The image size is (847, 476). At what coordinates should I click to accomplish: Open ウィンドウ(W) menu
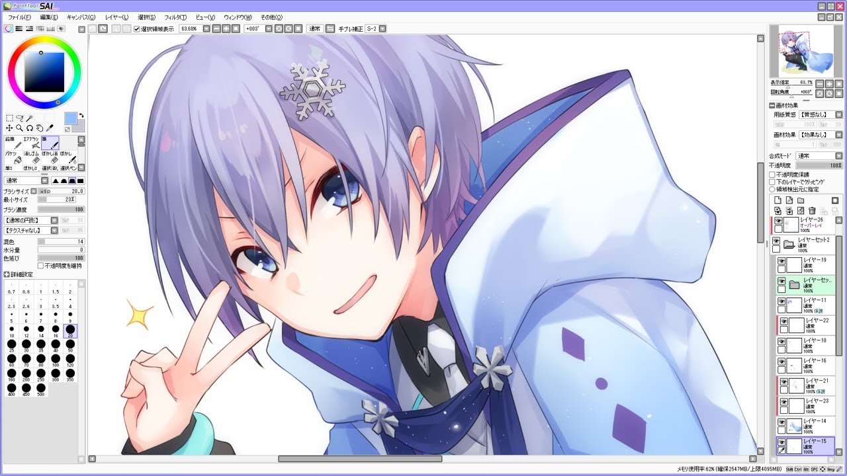coord(238,17)
